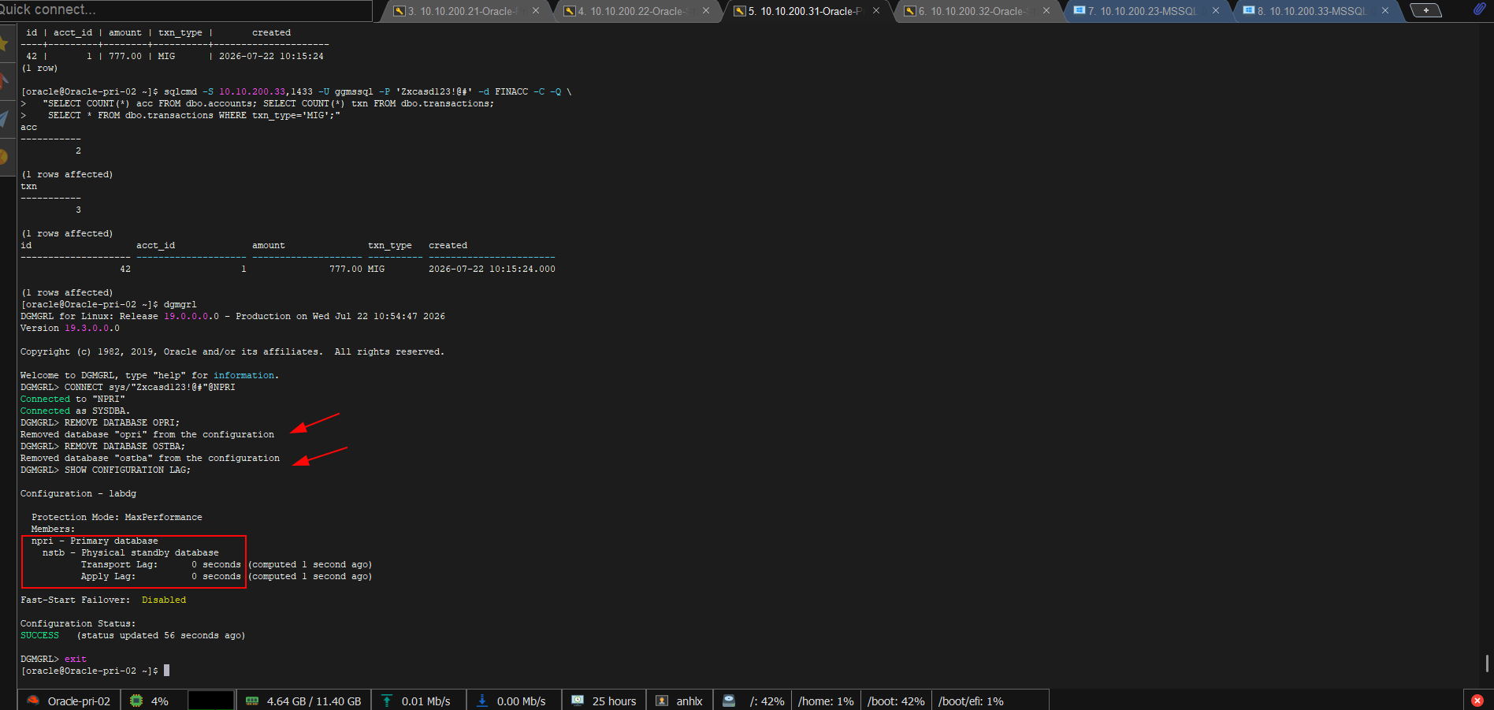The image size is (1494, 710).
Task: Click the CPU chip icon in status bar
Action: pos(136,701)
